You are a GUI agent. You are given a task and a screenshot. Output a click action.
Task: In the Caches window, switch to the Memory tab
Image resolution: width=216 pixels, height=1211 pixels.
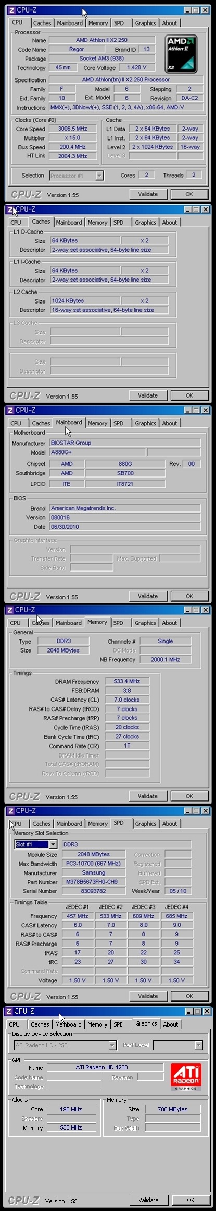pos(97,223)
